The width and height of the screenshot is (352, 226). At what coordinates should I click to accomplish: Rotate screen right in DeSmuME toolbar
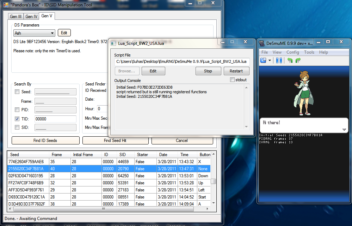[298, 60]
